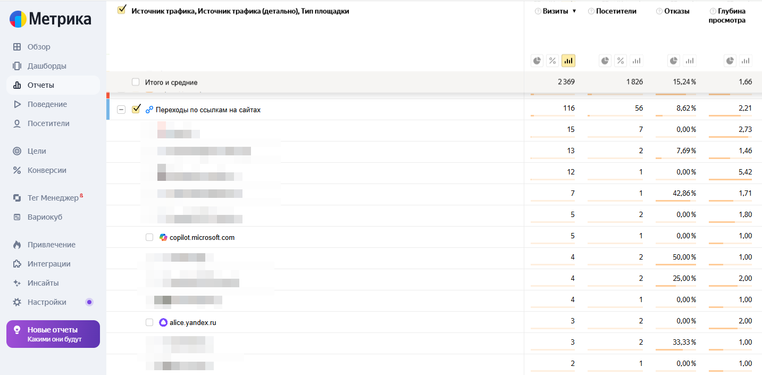
Task: Go to Конверсии menu item
Action: coord(47,170)
